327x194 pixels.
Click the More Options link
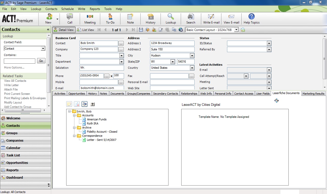[14, 68]
